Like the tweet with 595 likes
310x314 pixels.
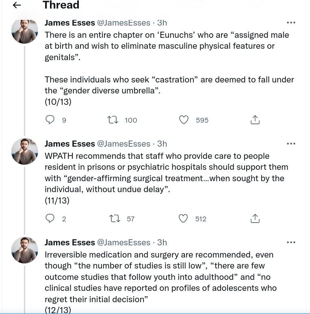click(x=184, y=120)
